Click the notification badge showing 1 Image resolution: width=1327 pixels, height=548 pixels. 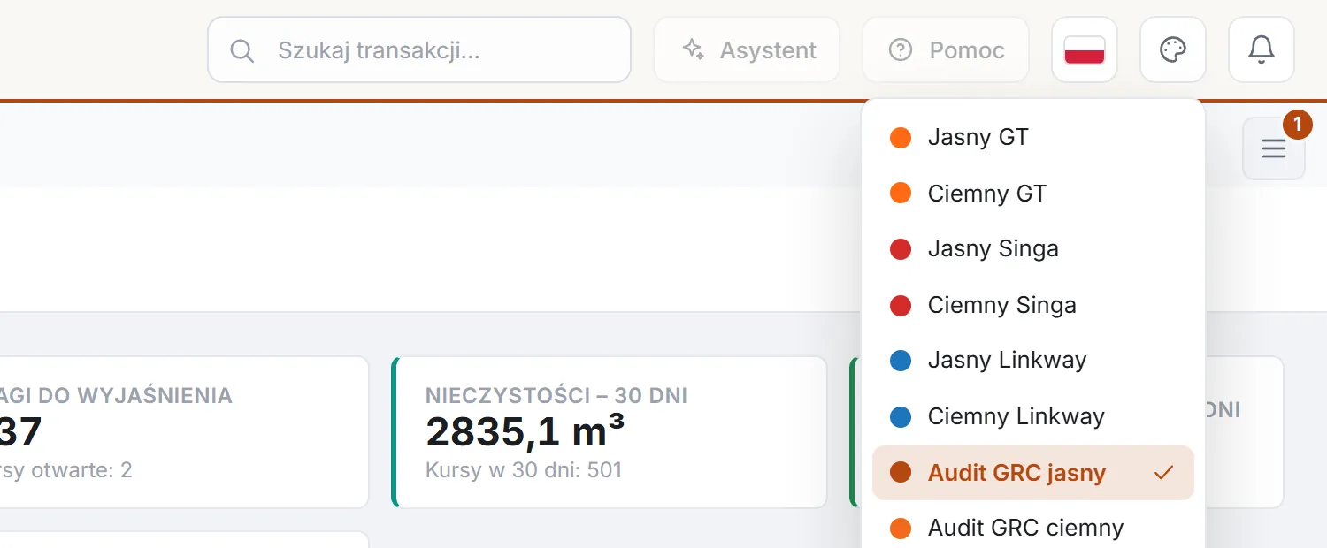1298,125
